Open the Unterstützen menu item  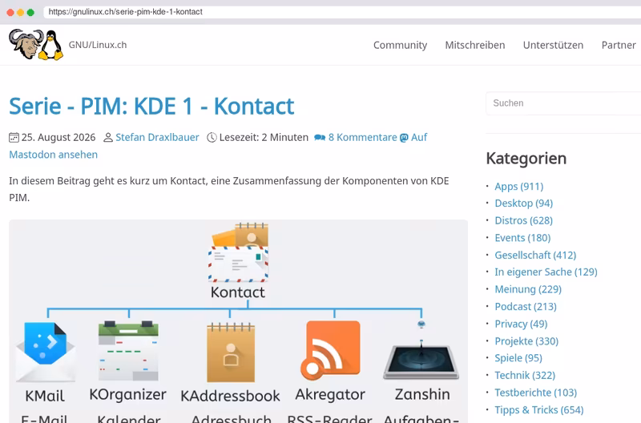553,45
